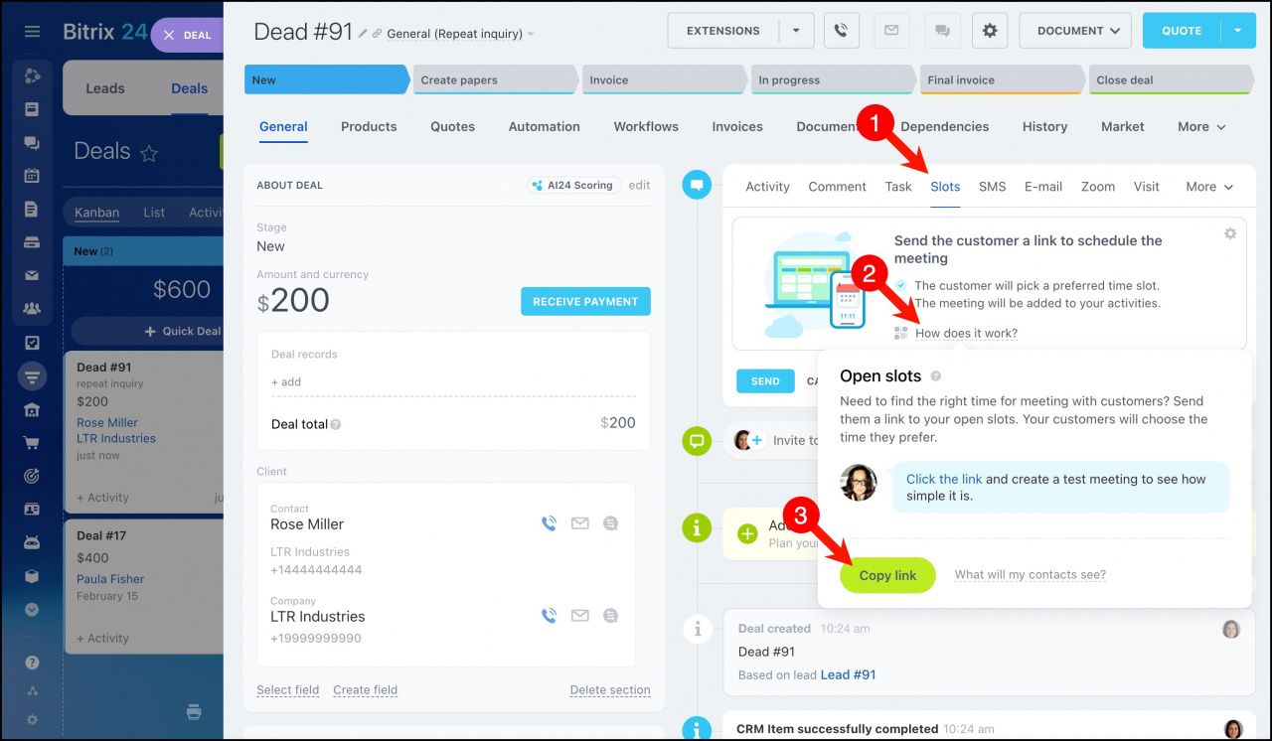Set deal stage to In progress
The width and height of the screenshot is (1272, 741).
coord(833,80)
